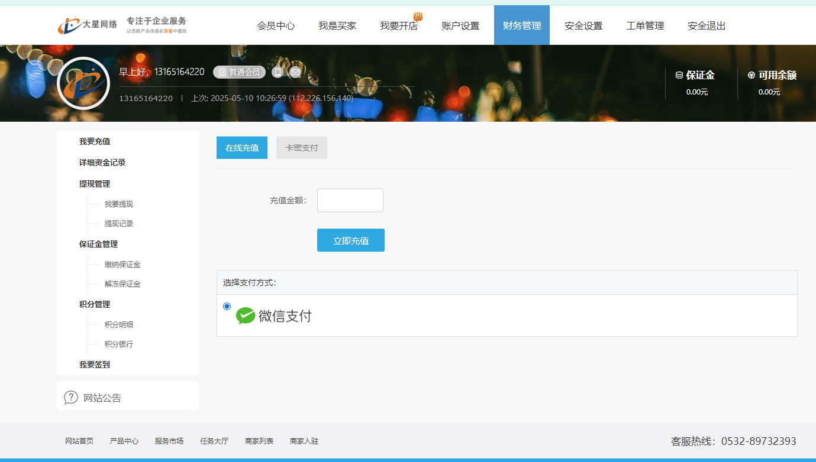
Task: Go to 安全退出 to log out
Action: (x=706, y=25)
